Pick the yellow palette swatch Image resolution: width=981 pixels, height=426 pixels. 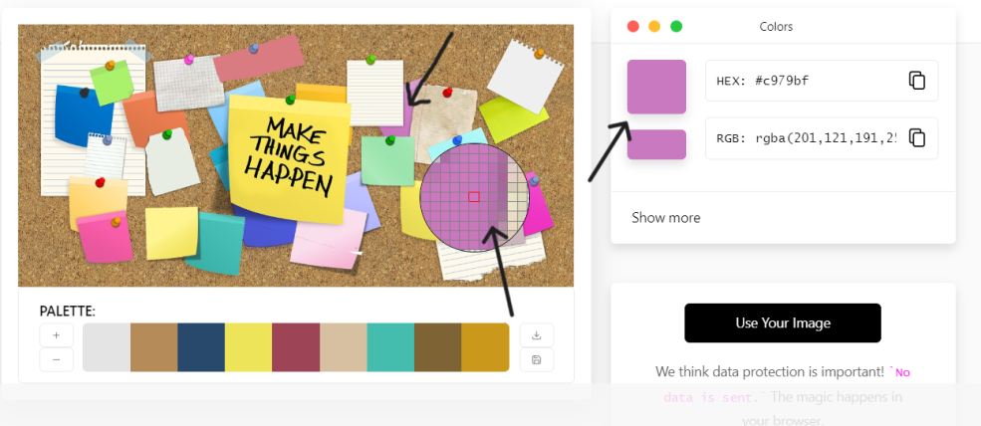249,347
